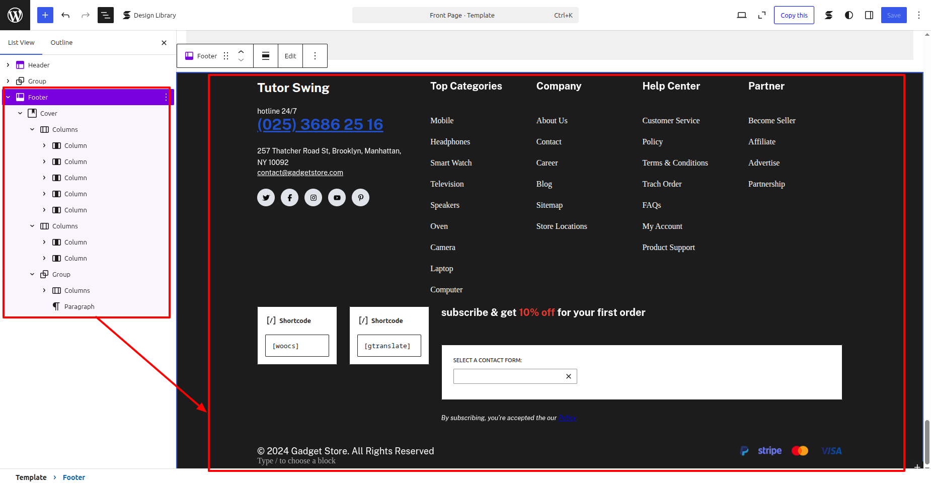Toggle the settings sidebar panel icon
931x486 pixels.
click(x=869, y=15)
